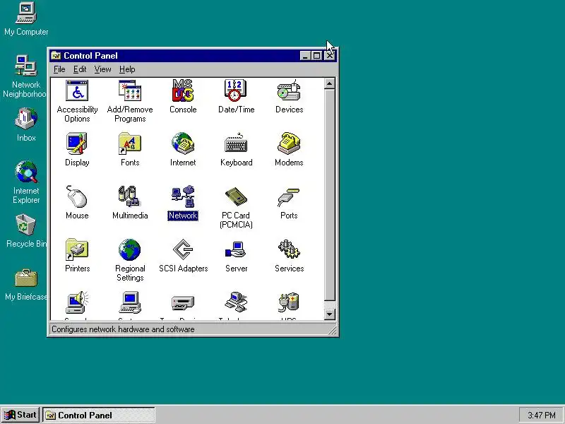The image size is (565, 424).
Task: Click the scrollbar up arrow
Action: 329,84
